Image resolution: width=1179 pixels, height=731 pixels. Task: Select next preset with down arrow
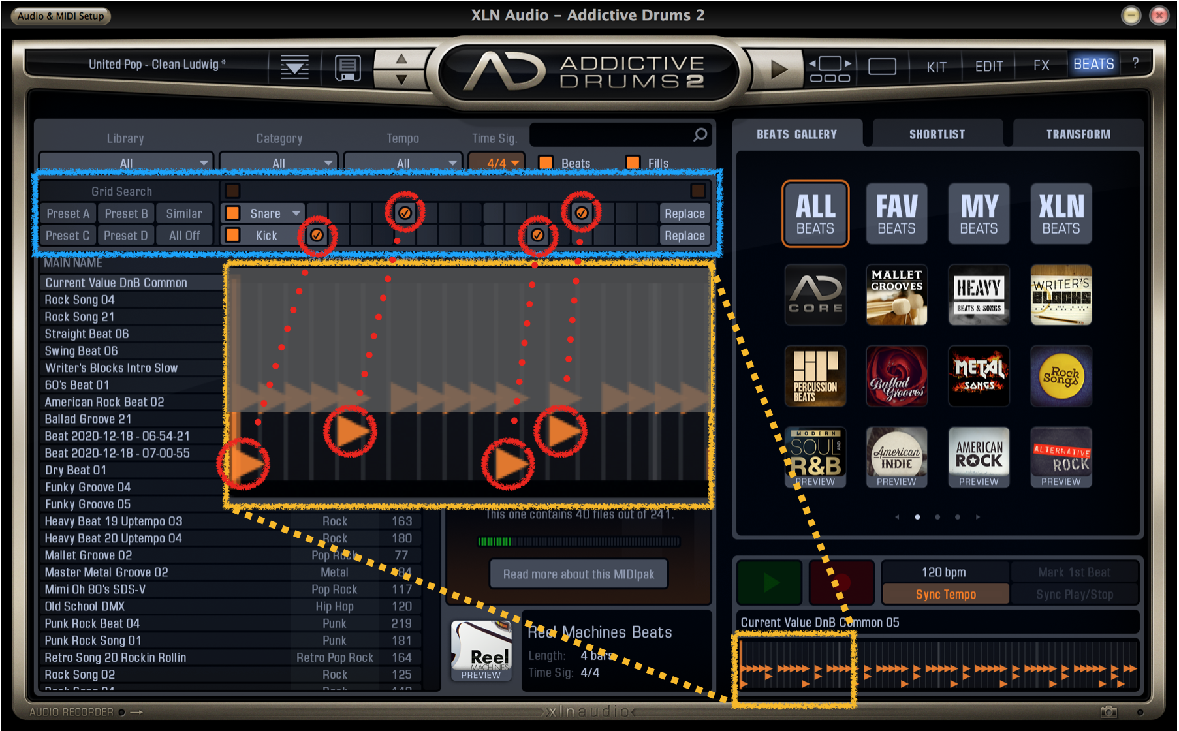pyautogui.click(x=401, y=80)
